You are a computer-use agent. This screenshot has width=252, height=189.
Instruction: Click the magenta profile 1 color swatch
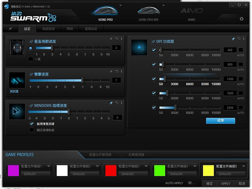13,170
